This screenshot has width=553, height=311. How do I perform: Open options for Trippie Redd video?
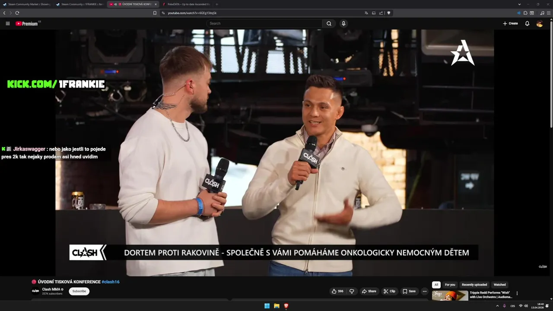click(x=517, y=293)
